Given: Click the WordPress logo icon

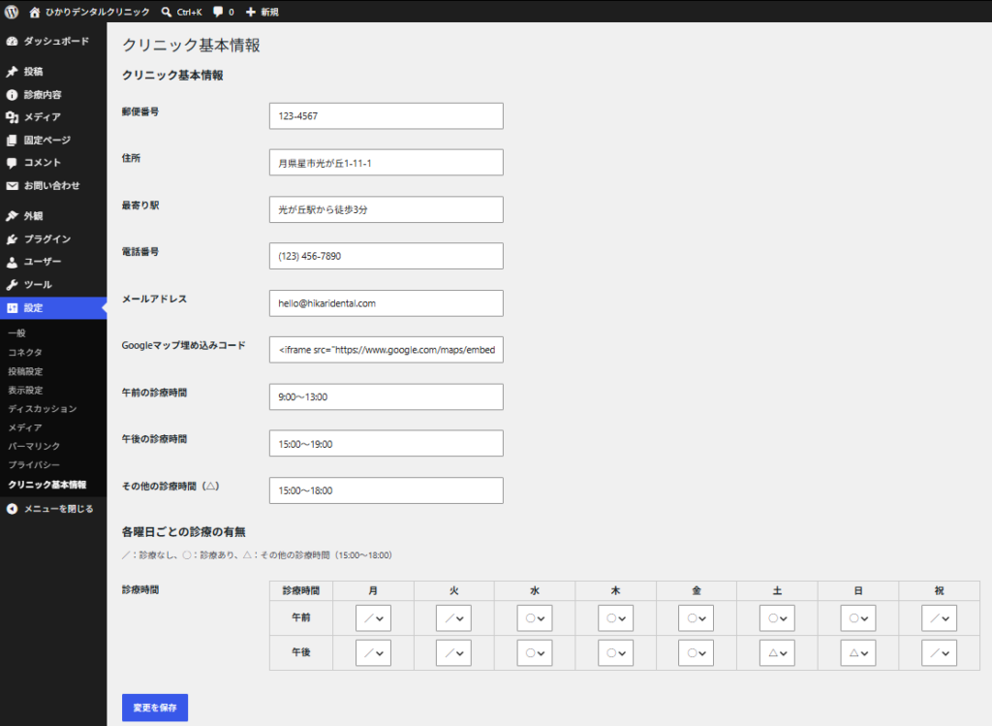Looking at the screenshot, I should (12, 12).
